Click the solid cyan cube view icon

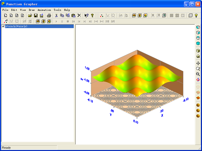click(x=198, y=43)
